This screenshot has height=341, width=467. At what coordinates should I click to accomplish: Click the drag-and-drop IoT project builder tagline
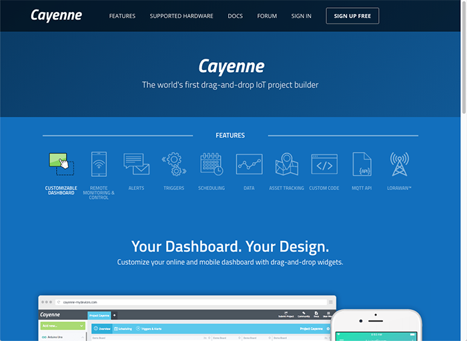point(230,85)
